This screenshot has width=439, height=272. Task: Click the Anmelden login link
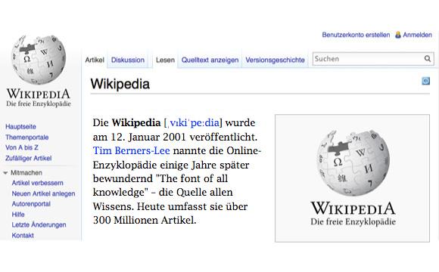pyautogui.click(x=417, y=35)
